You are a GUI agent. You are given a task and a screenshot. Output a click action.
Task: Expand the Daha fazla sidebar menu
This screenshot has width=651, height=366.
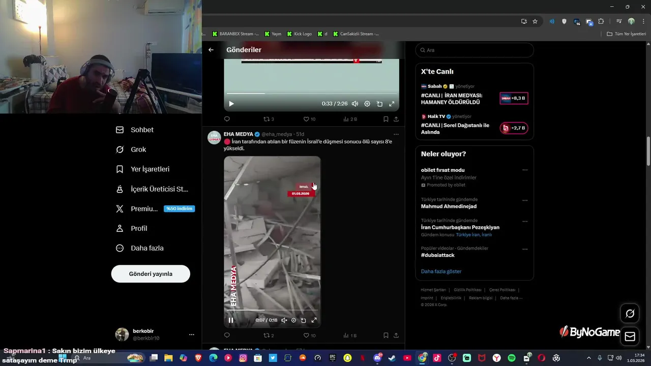[x=140, y=248]
